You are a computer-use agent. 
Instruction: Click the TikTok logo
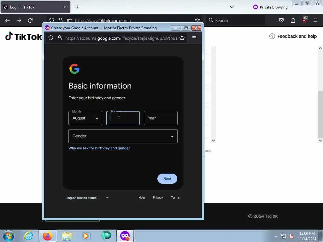click(23, 37)
